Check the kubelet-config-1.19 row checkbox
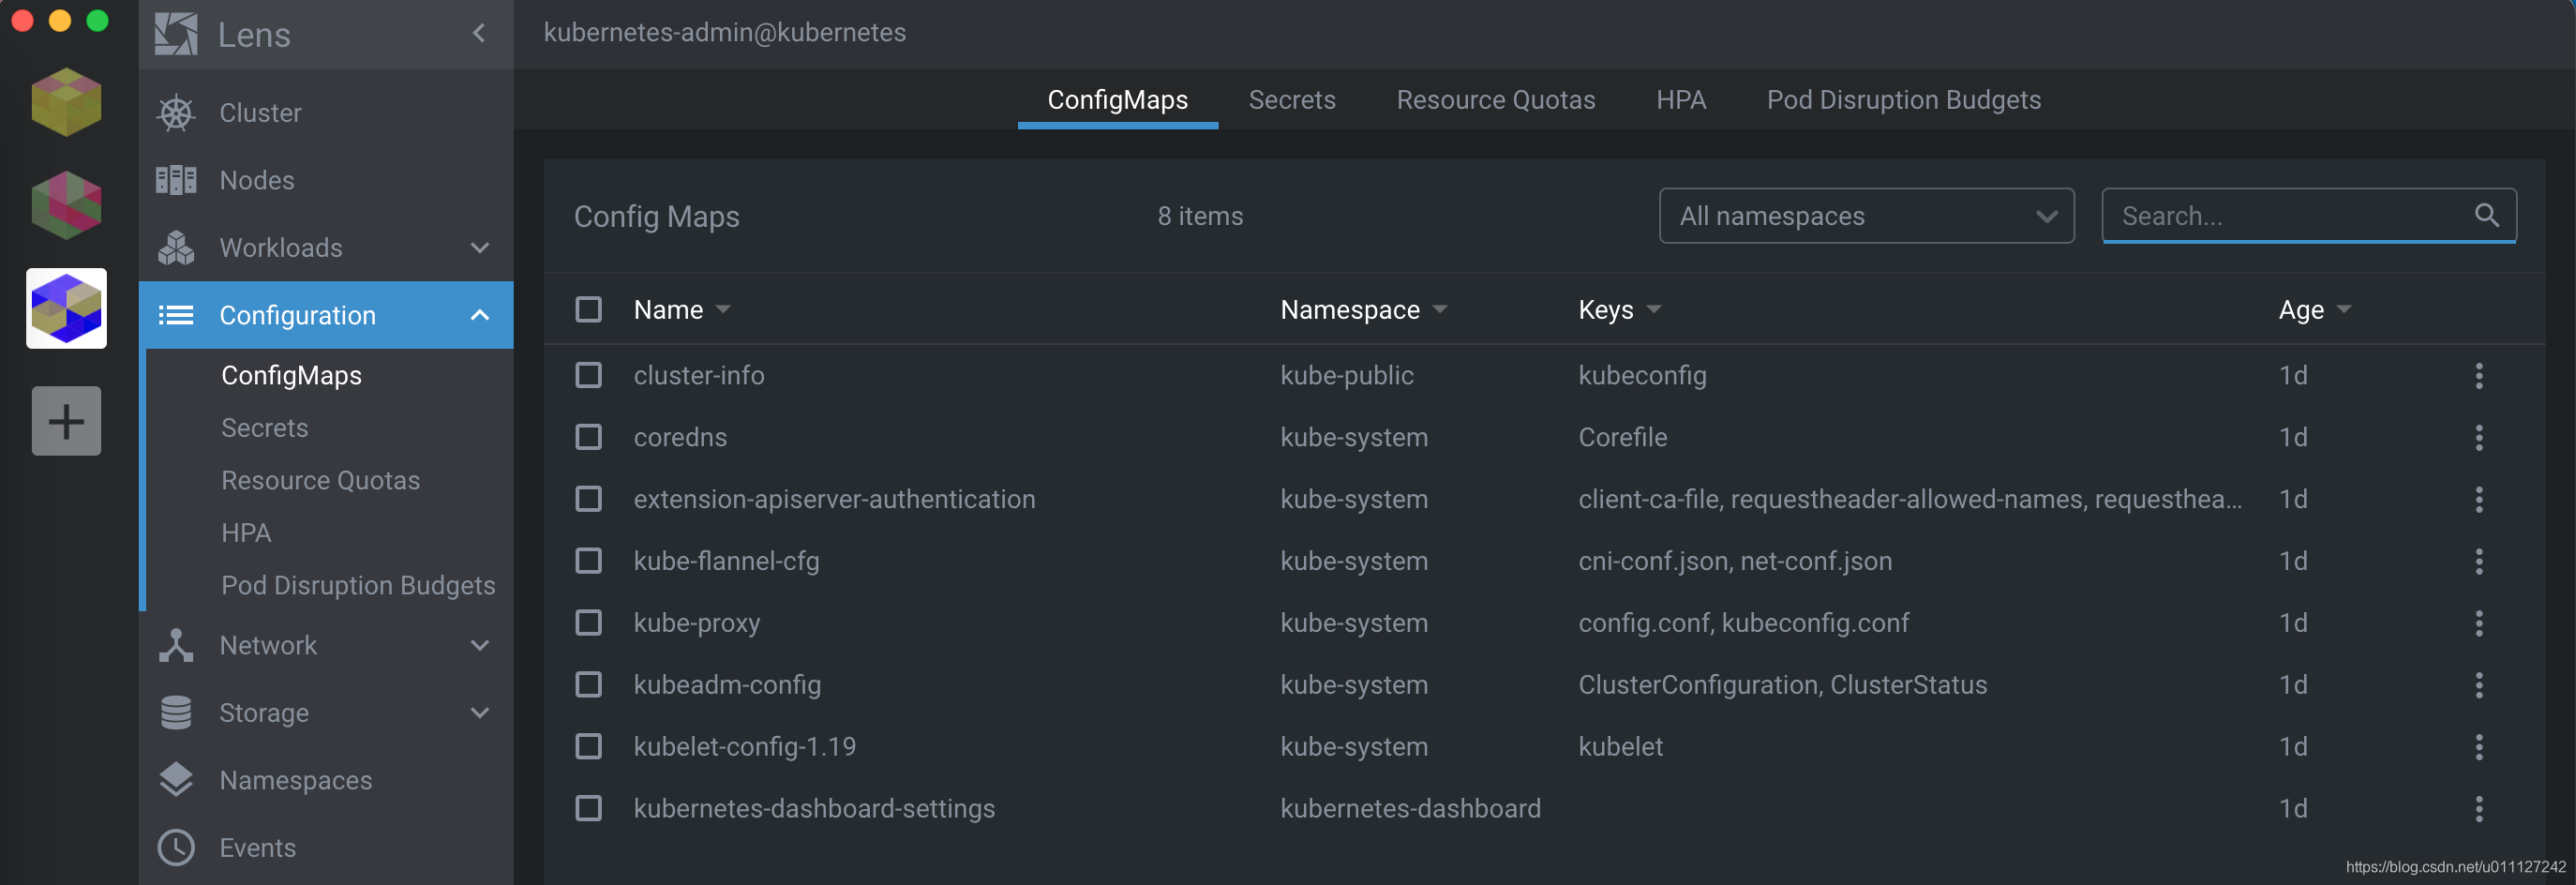This screenshot has width=2576, height=885. point(588,747)
